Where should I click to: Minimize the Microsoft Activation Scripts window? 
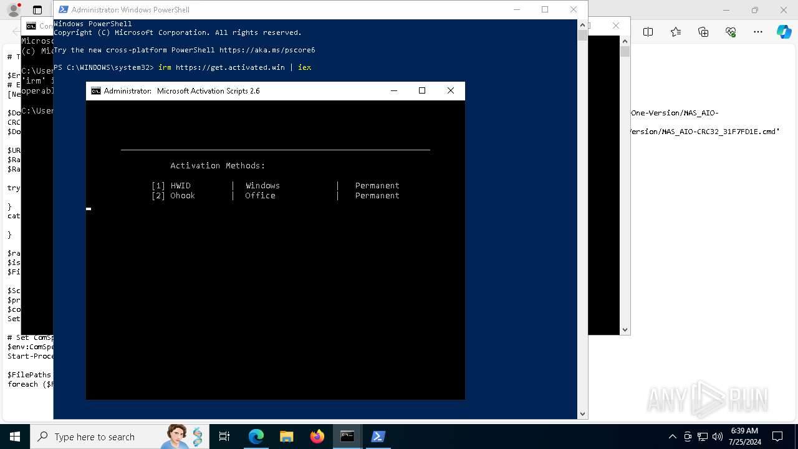tap(394, 90)
